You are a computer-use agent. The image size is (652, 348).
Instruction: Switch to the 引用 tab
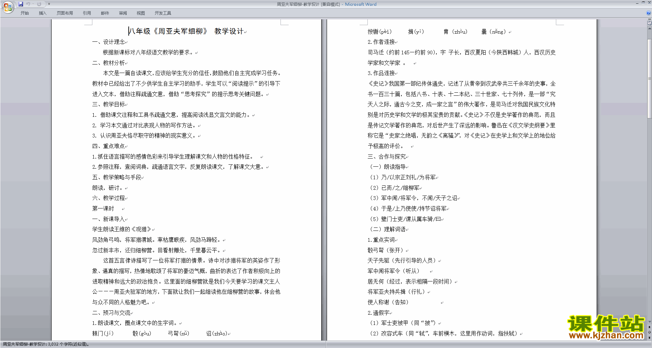87,13
